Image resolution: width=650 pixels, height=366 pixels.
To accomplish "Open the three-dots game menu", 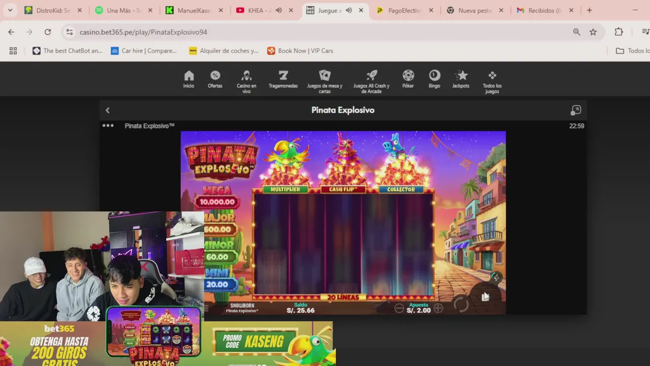I will (108, 126).
